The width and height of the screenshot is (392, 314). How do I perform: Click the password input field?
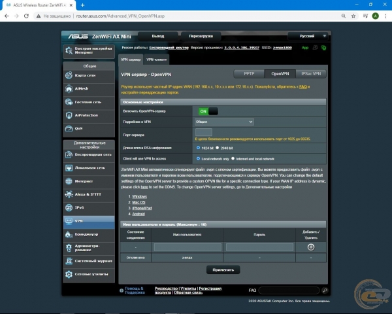tap(259, 247)
